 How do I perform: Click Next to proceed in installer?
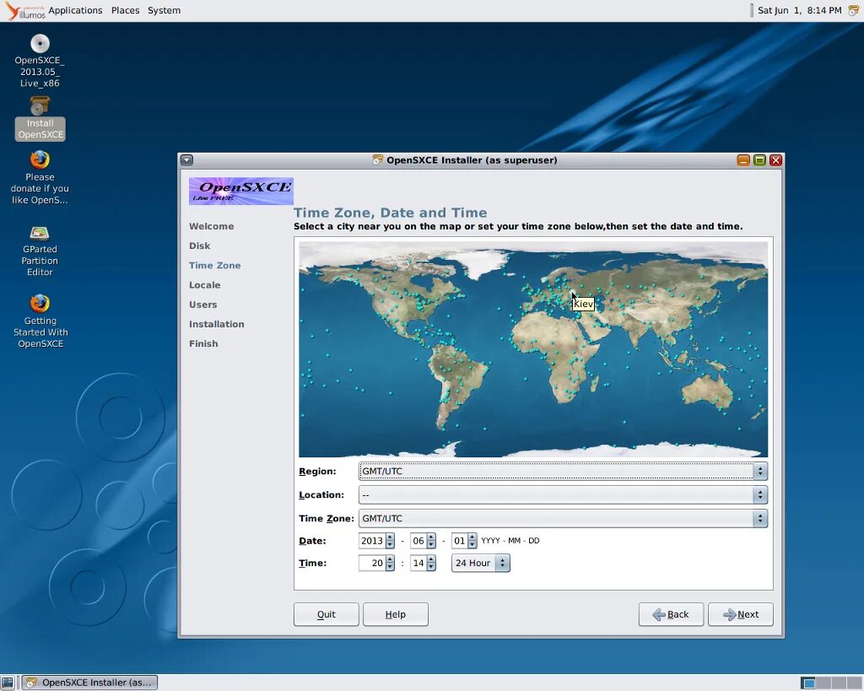coord(740,614)
